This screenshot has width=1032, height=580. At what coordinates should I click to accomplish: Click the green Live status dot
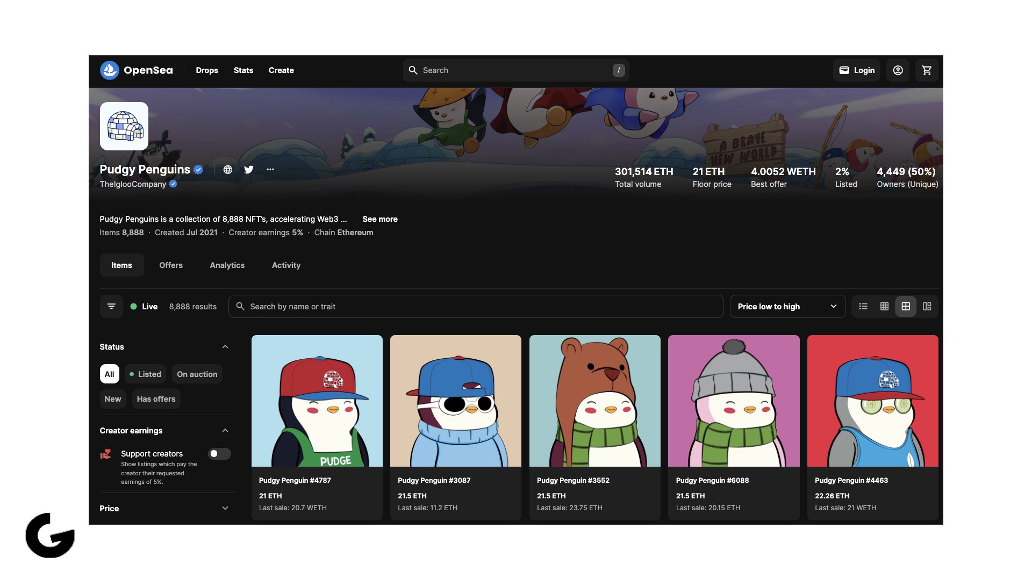[x=133, y=307]
